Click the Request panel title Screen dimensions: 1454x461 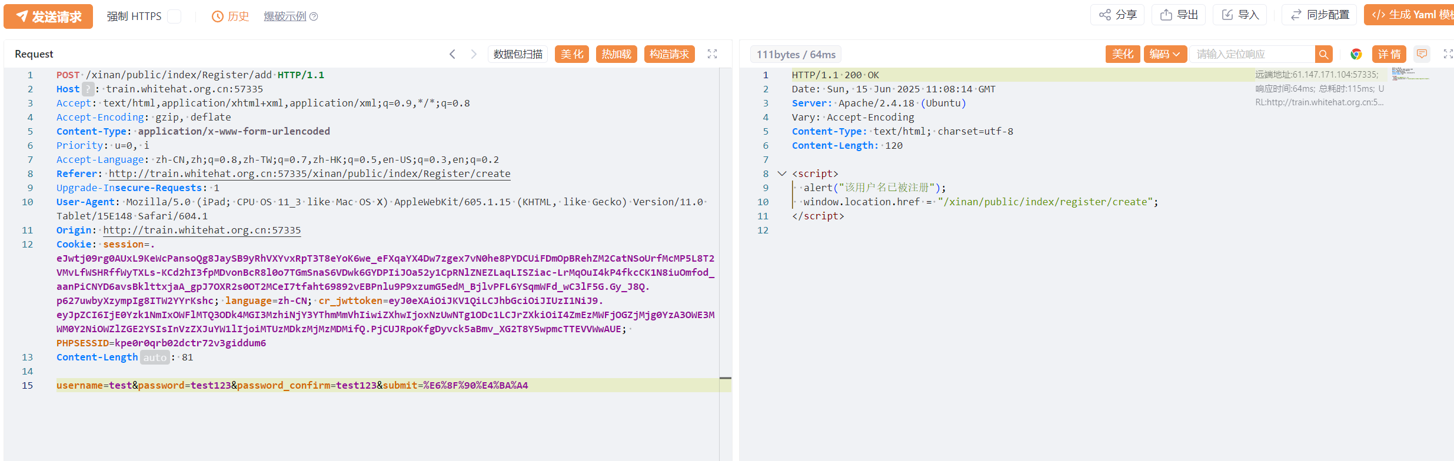(34, 54)
